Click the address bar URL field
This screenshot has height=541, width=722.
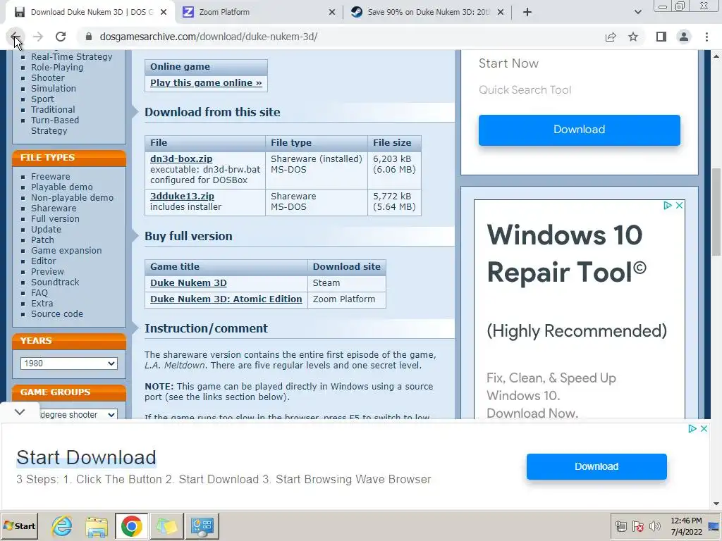pyautogui.click(x=341, y=37)
